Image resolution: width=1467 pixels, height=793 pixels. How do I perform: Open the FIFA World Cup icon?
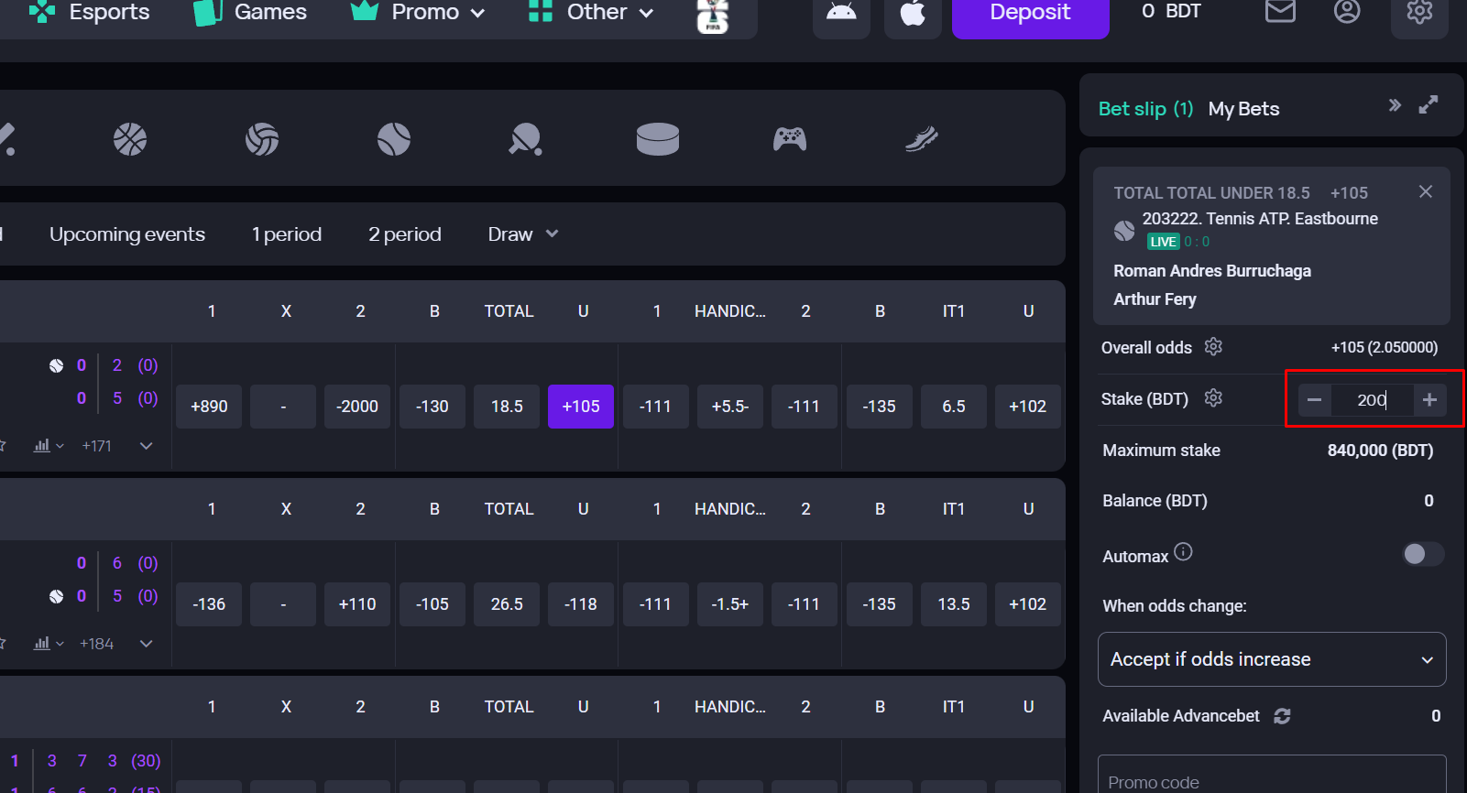[x=713, y=16]
